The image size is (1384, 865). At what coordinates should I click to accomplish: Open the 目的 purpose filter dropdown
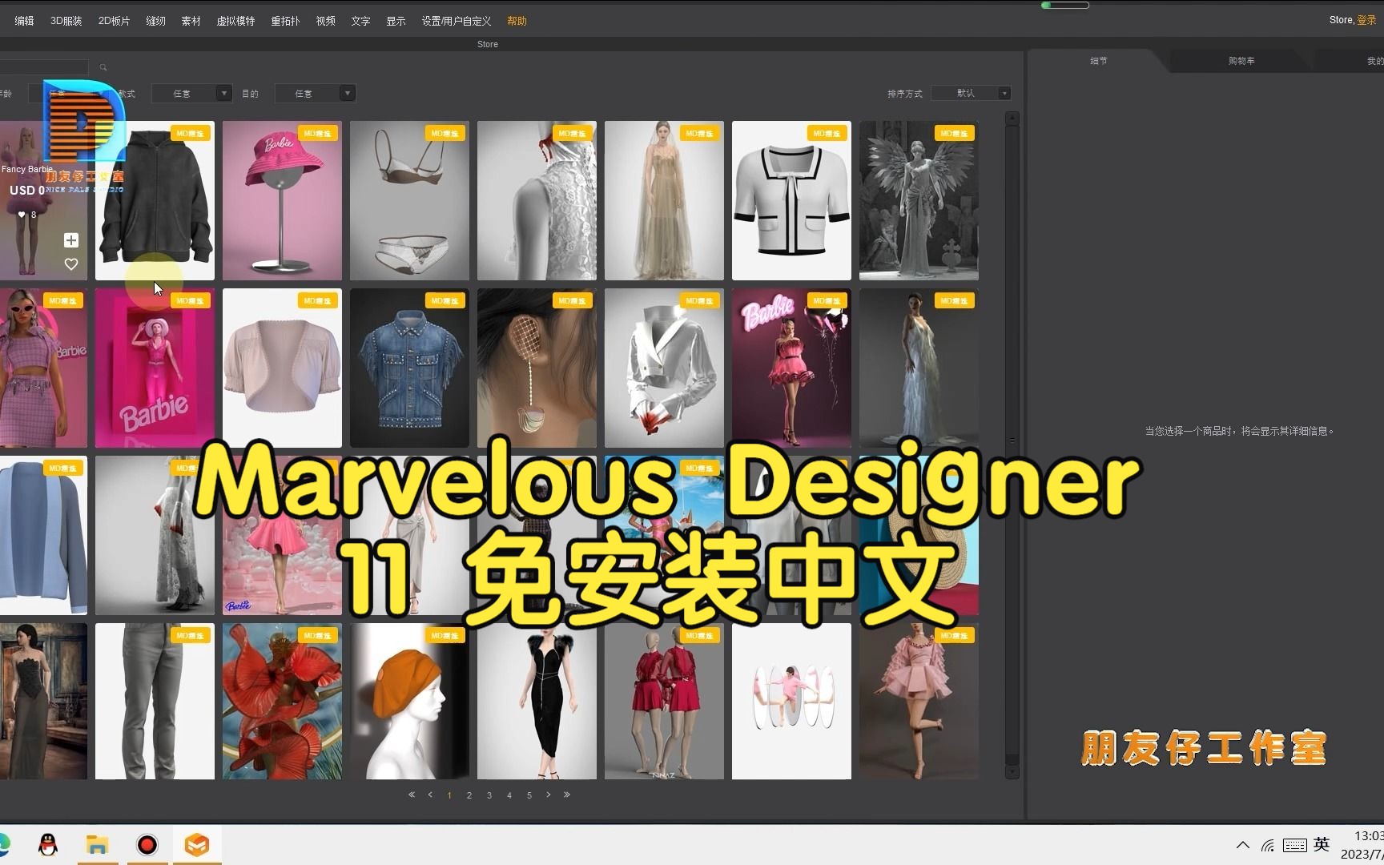(315, 94)
